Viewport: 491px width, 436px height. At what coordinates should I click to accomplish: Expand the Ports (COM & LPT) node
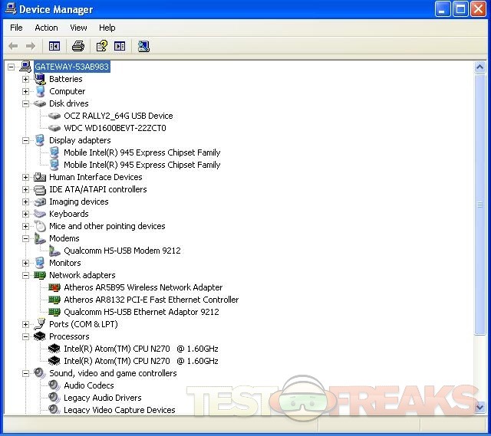coord(25,324)
